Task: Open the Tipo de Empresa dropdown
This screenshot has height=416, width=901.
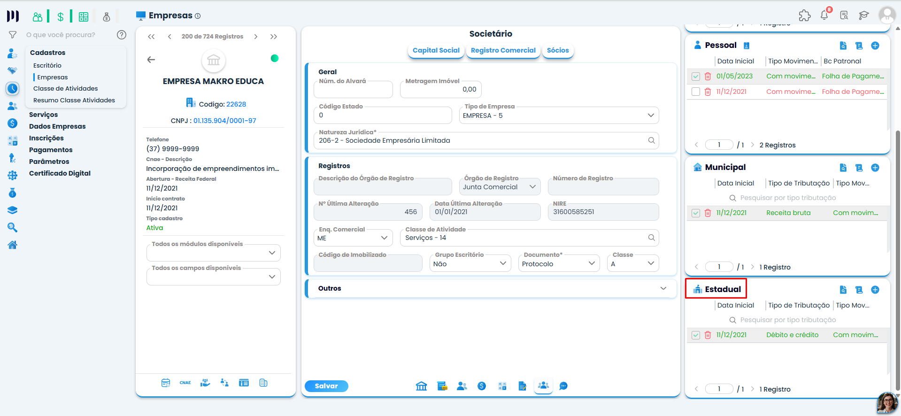Action: 559,116
